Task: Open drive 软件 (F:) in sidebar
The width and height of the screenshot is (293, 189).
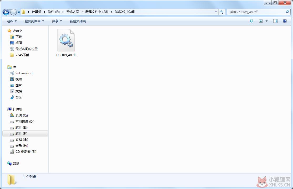Action: [x=21, y=134]
